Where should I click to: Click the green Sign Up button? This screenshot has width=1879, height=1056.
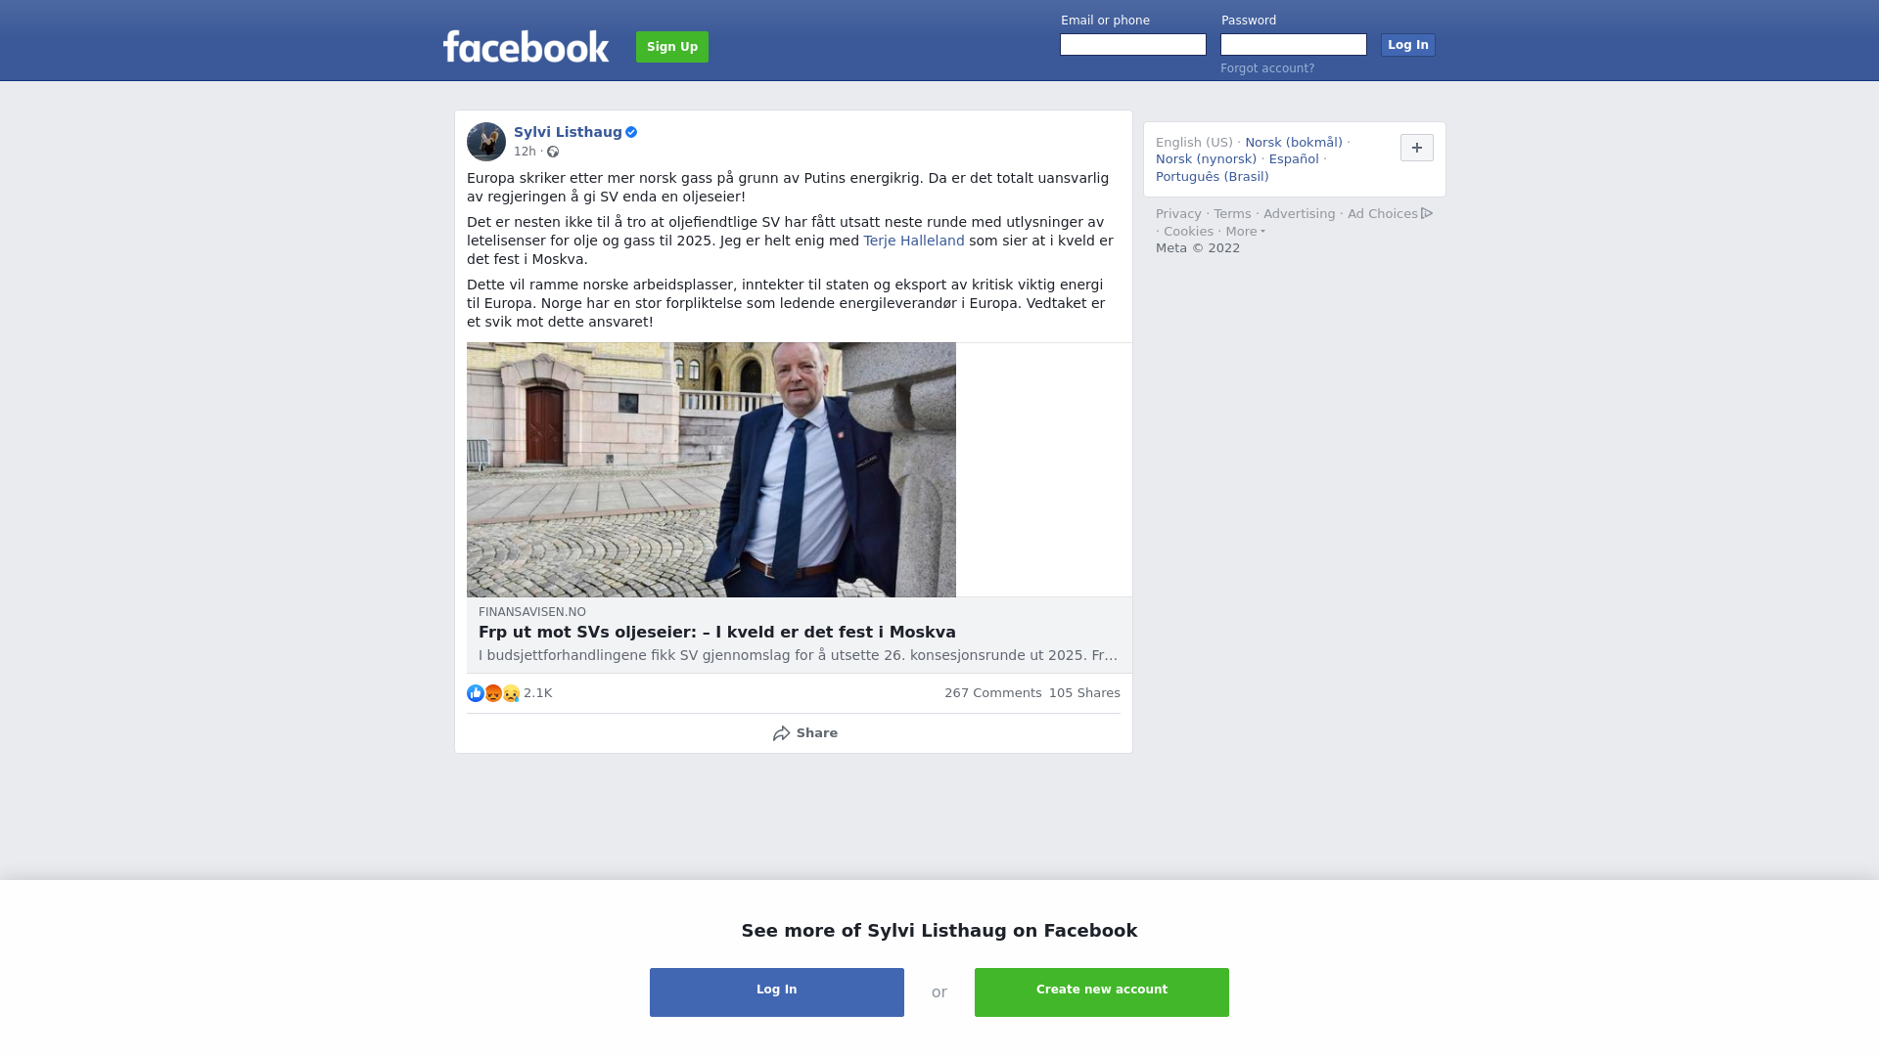coord(672,47)
